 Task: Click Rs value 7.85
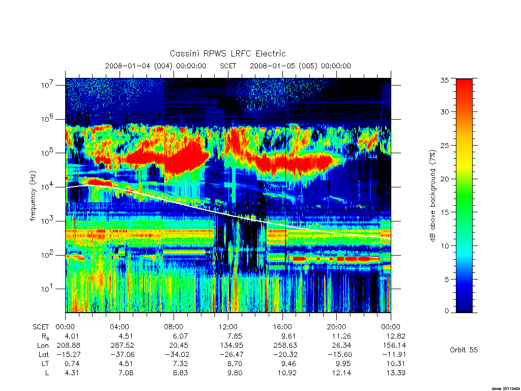coord(235,336)
